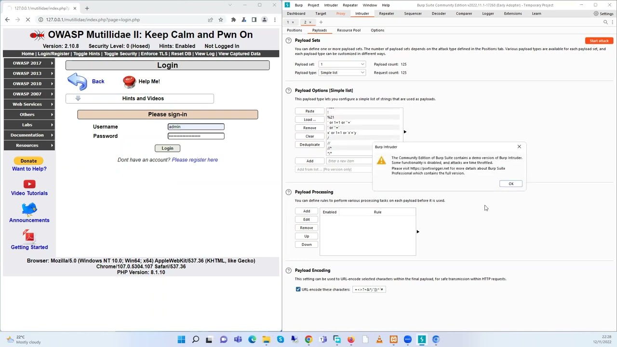
Task: Click Burp Suite icon in the taskbar
Action: tap(422, 339)
